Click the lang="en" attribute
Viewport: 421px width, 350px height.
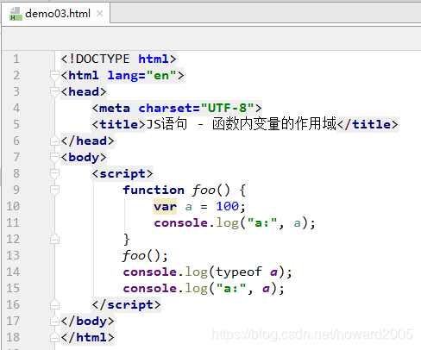[141, 76]
